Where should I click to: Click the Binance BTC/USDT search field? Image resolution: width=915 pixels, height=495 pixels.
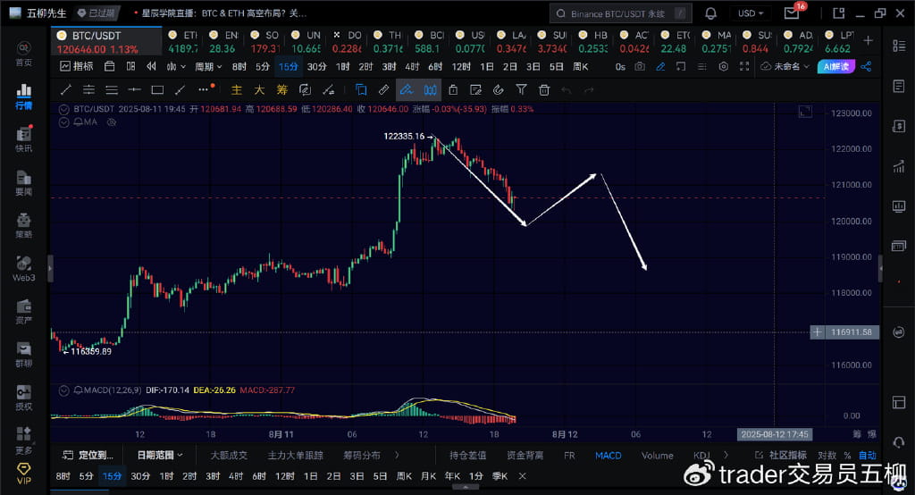click(x=620, y=13)
